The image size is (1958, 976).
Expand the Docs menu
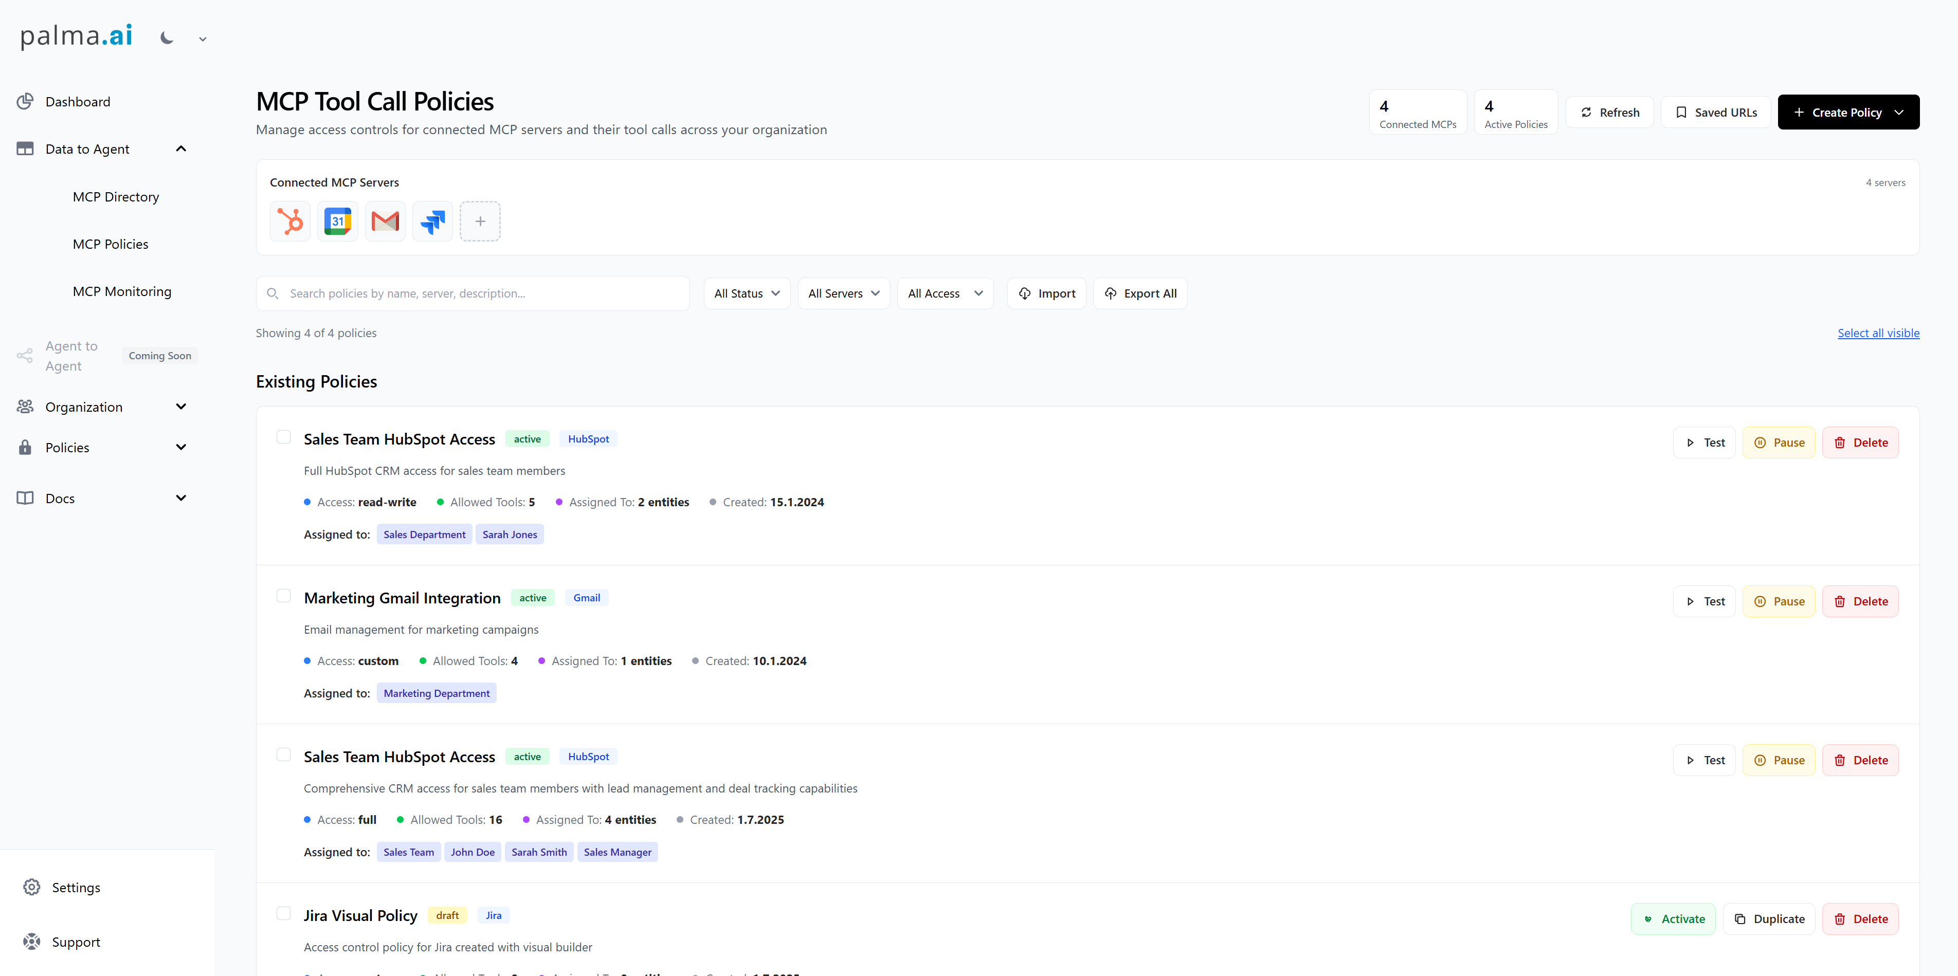point(181,498)
